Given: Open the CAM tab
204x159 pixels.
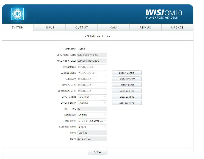Looking at the screenshot, I should click(114, 27).
